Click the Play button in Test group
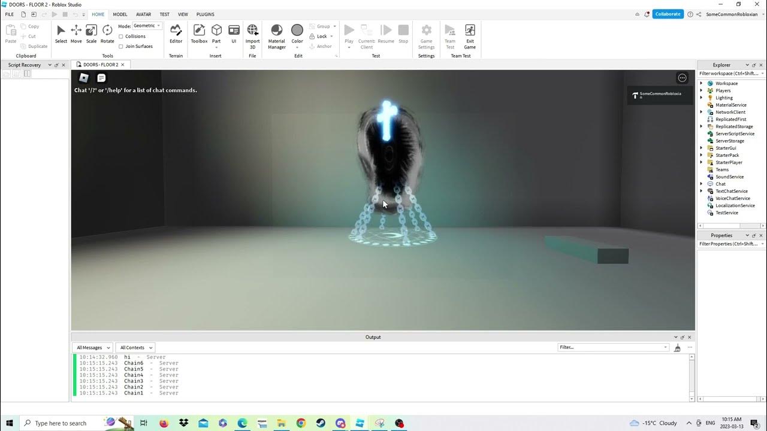The height and width of the screenshot is (431, 767). click(349, 36)
